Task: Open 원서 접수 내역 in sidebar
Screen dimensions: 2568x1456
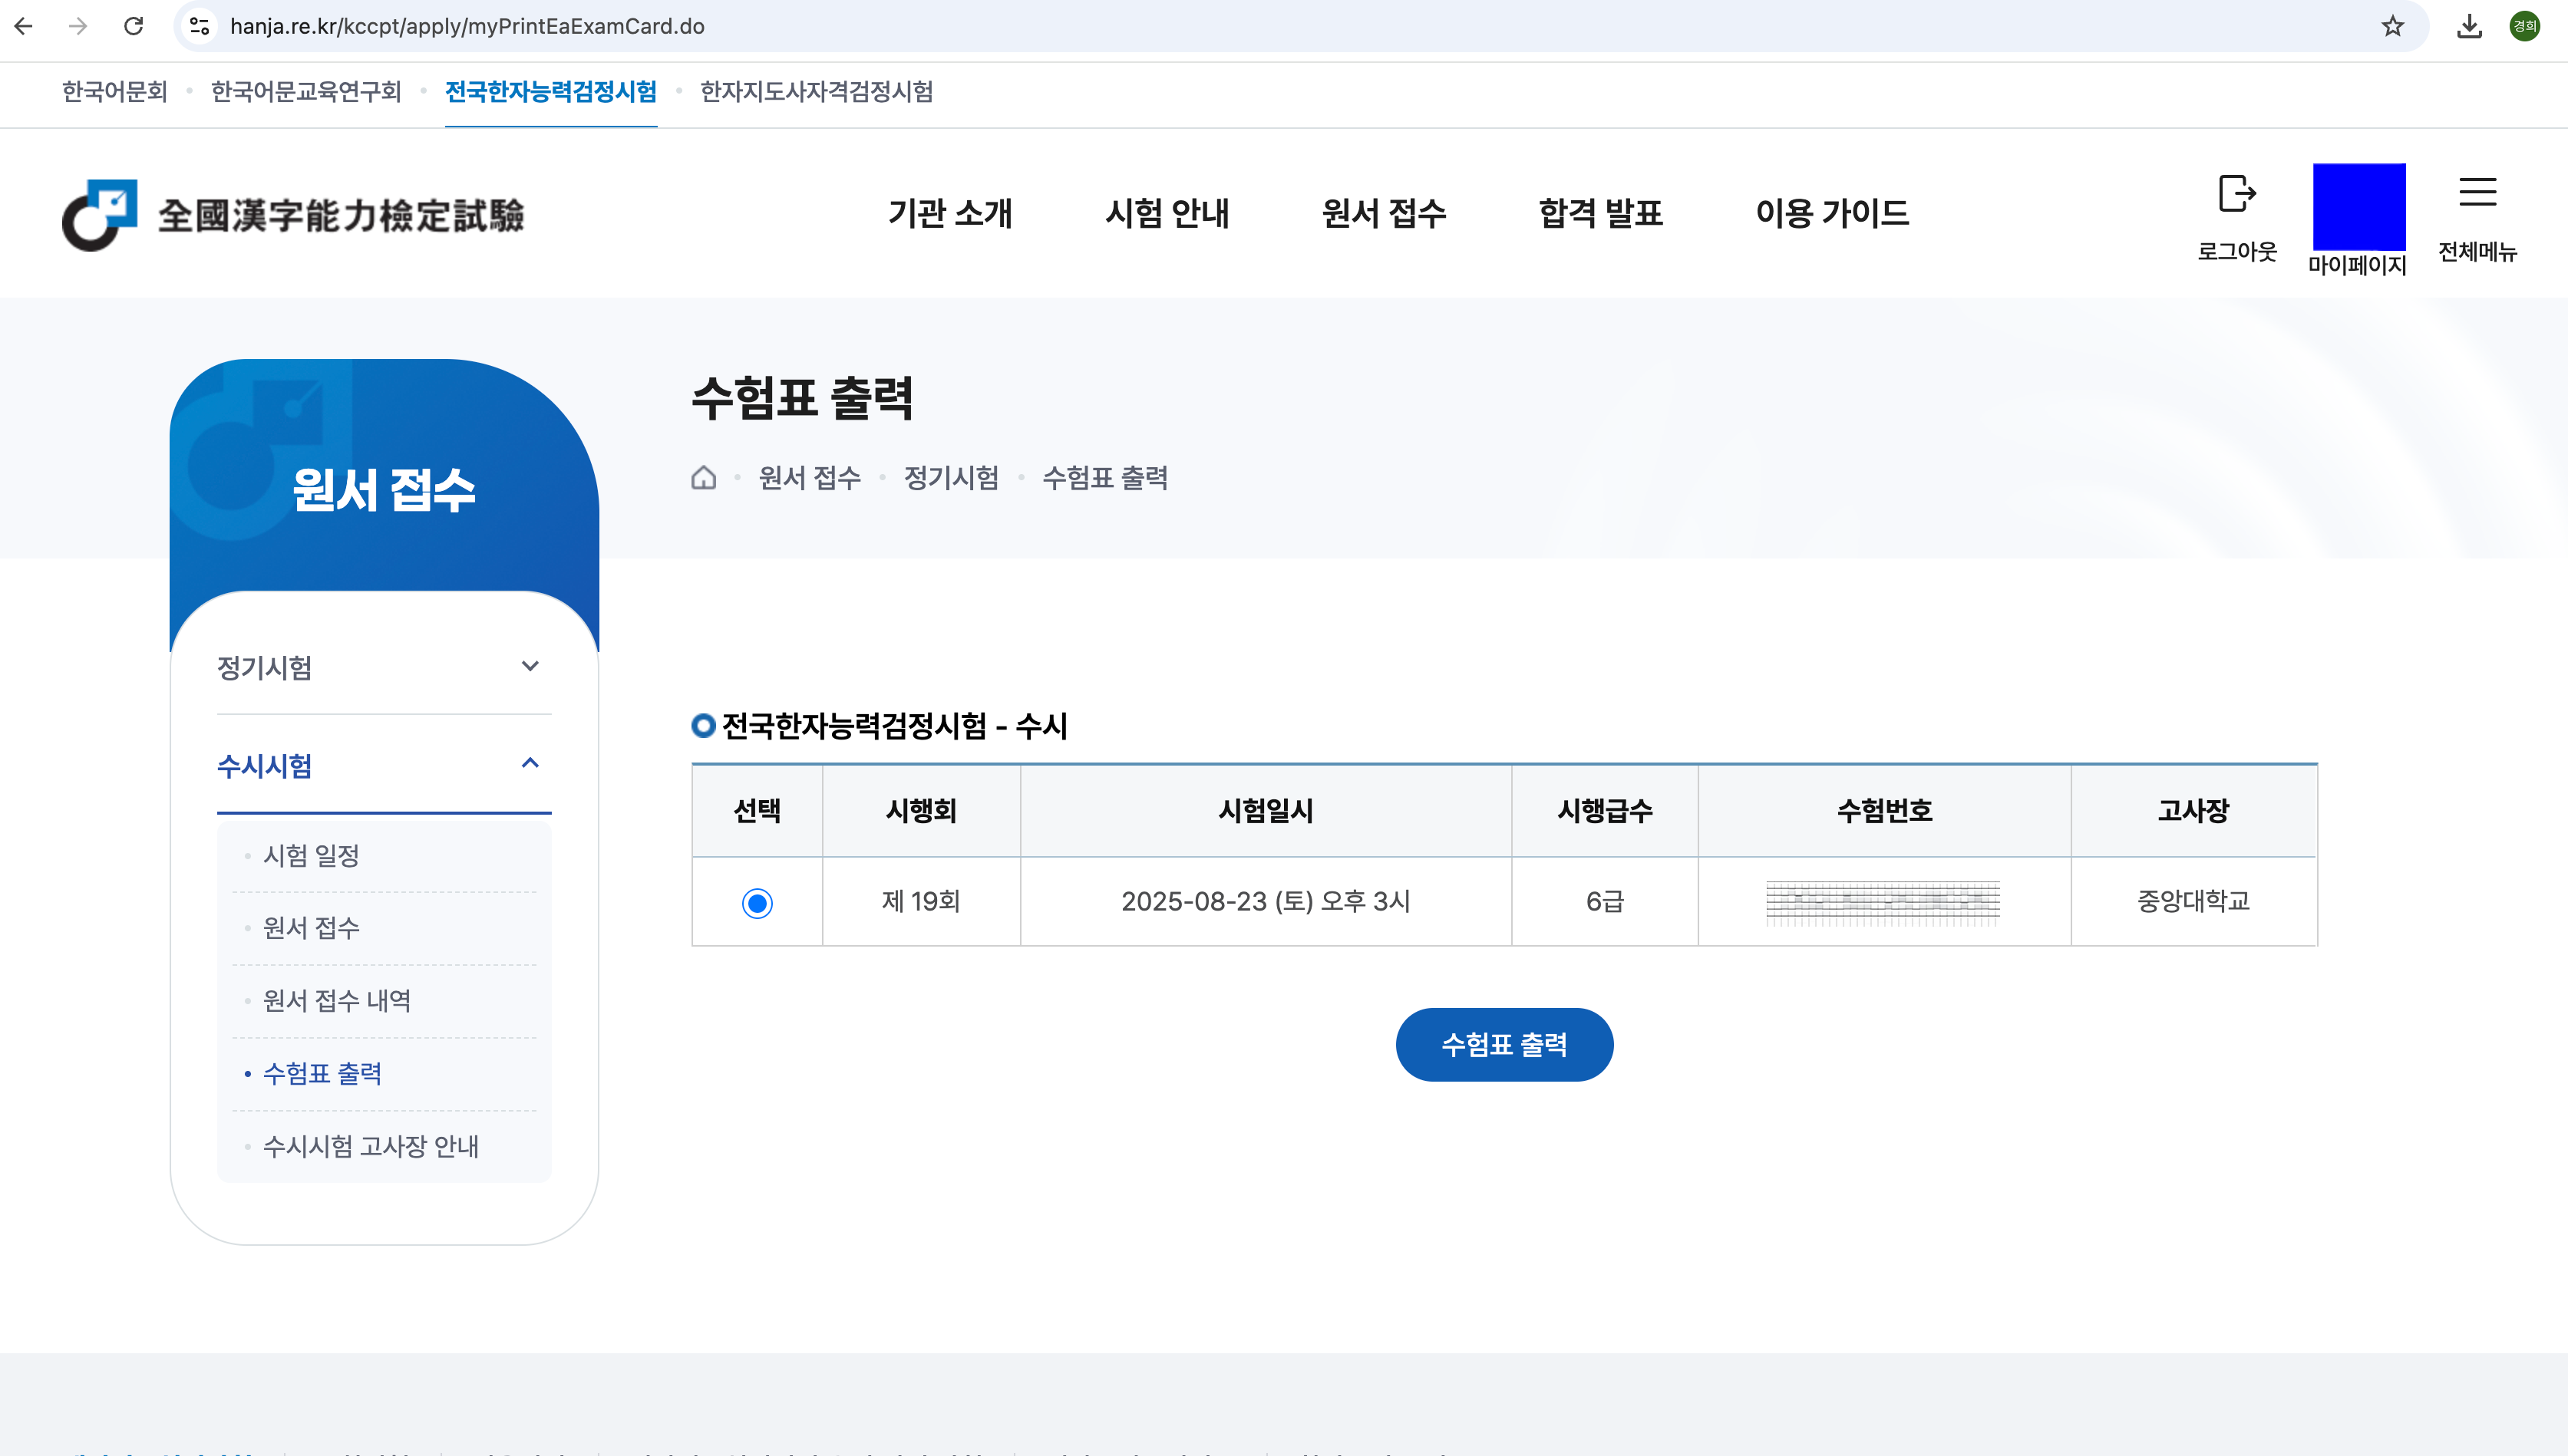Action: 336,1001
